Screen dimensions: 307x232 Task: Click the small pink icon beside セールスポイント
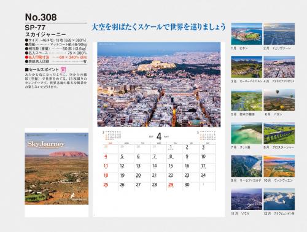tap(63, 70)
